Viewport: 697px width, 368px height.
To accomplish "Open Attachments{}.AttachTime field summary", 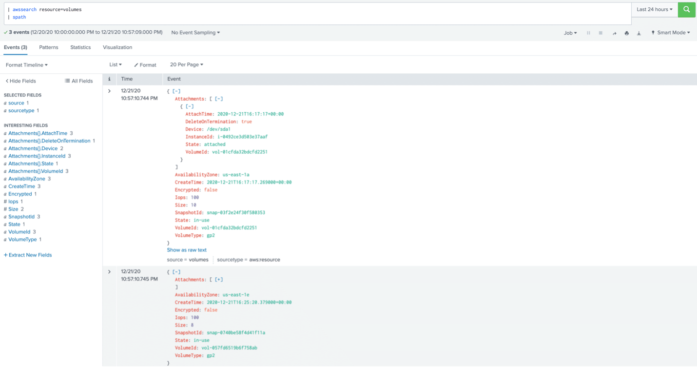I will [38, 133].
